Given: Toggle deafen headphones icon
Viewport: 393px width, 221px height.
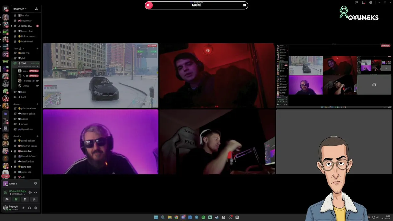Looking at the screenshot, I should coord(29,208).
